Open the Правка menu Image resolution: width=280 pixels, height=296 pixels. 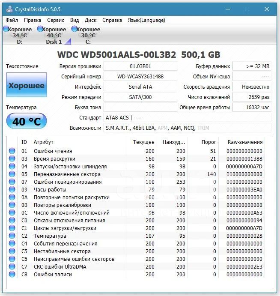point(33,20)
